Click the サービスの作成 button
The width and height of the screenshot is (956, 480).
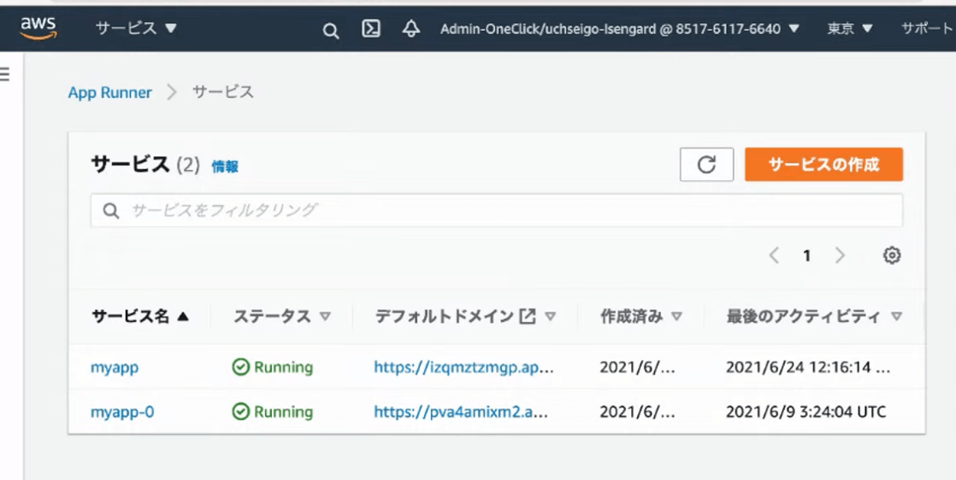tap(823, 165)
